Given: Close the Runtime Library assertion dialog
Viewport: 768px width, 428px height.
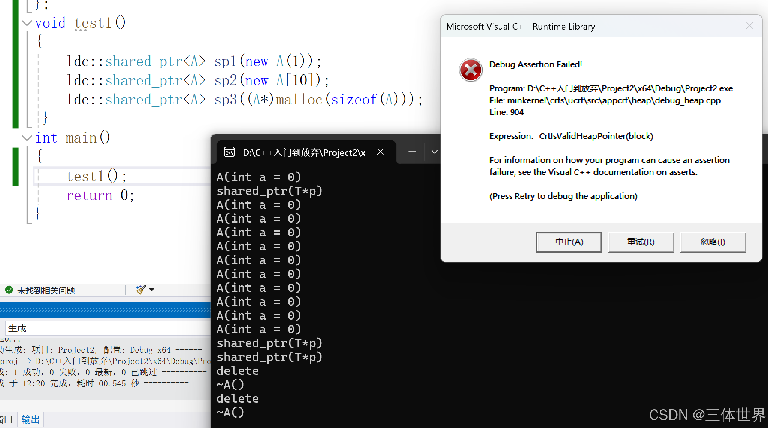Looking at the screenshot, I should (749, 26).
